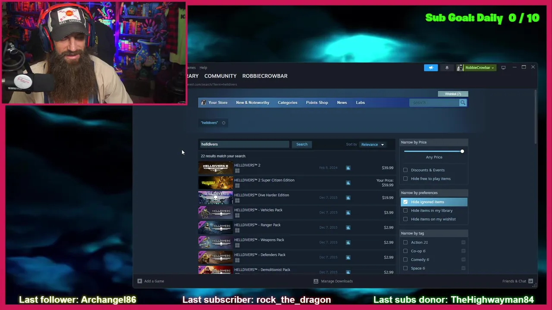Open Wishlist (7) button
Viewport: 552px width, 310px height.
tap(453, 94)
